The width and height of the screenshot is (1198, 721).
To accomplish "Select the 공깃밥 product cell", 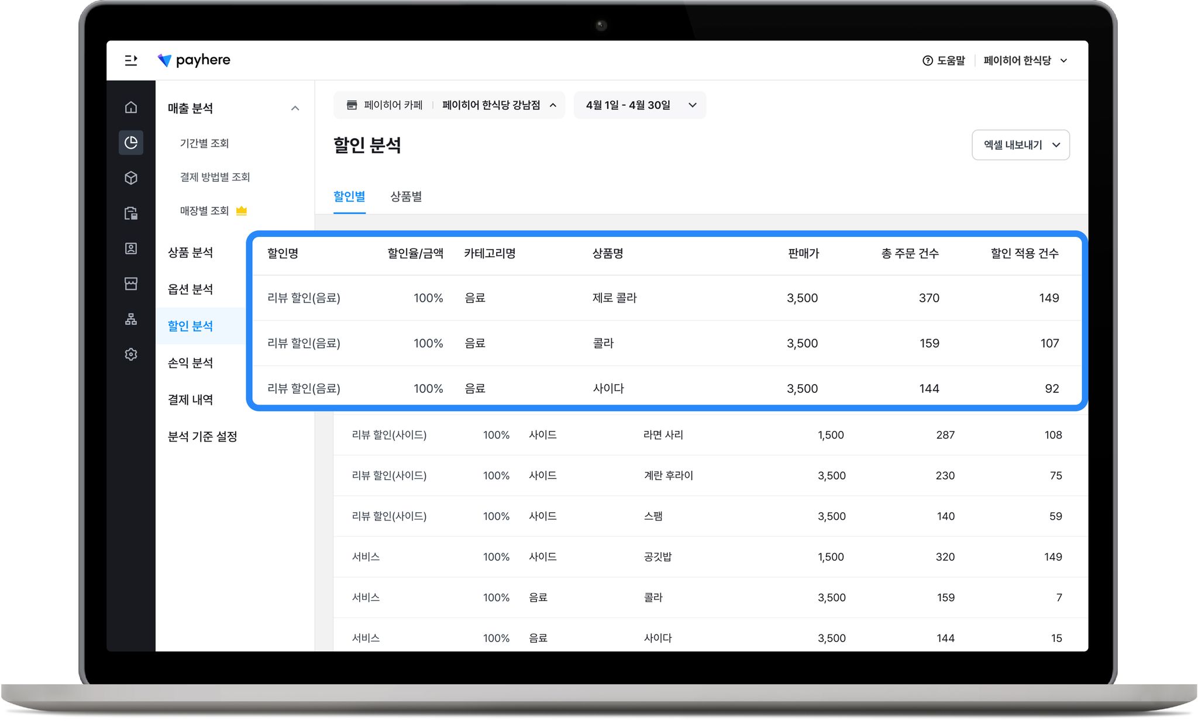I will [658, 557].
